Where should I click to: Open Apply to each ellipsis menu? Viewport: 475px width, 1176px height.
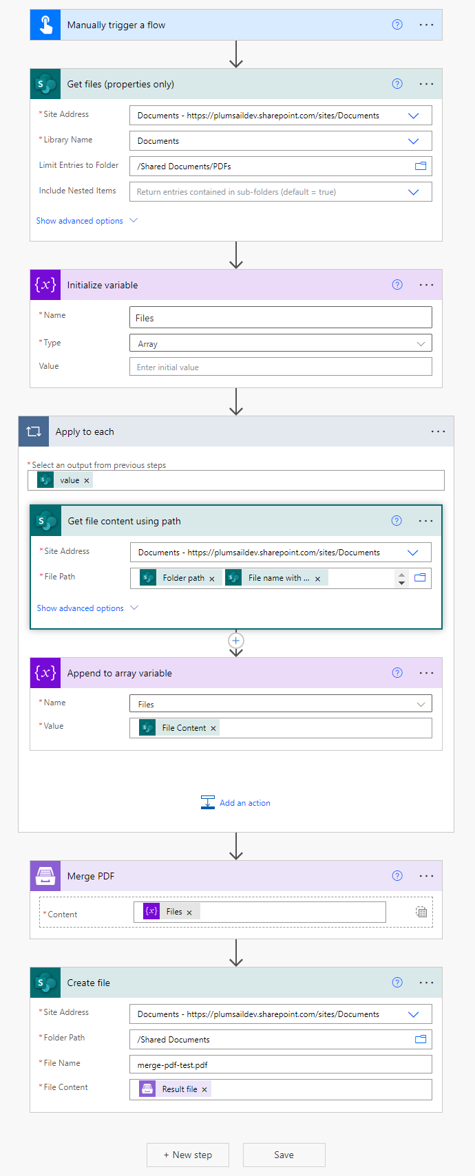(x=438, y=431)
